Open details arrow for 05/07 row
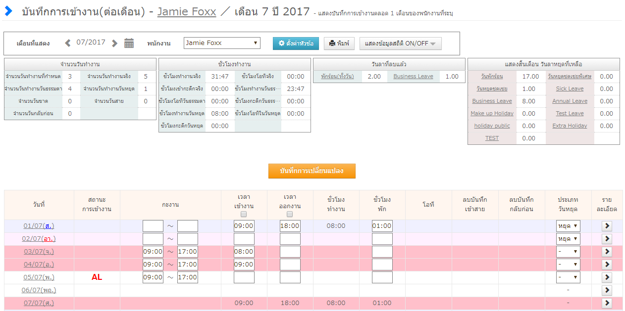This screenshot has height=311, width=625. (x=607, y=277)
